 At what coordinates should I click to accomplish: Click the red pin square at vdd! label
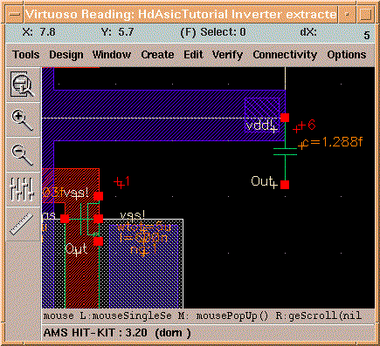coord(285,118)
